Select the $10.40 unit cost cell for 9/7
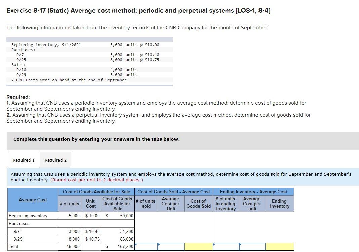 (90, 231)
